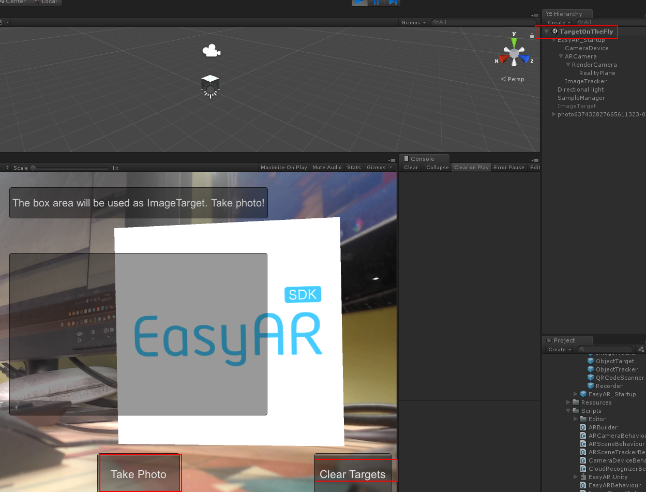
Task: Click the CameraDeviceBehaviour script icon
Action: 584,460
